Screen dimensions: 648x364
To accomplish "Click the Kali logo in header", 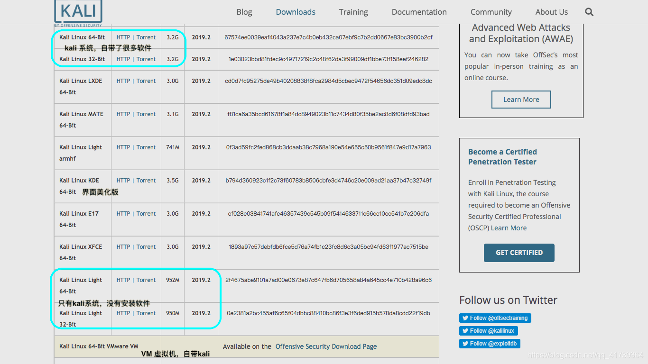I will pyautogui.click(x=78, y=13).
